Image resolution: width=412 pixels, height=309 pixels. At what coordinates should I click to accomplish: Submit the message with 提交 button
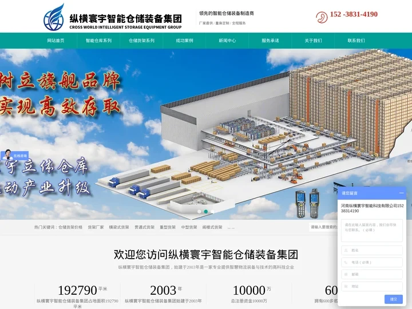click(x=393, y=299)
